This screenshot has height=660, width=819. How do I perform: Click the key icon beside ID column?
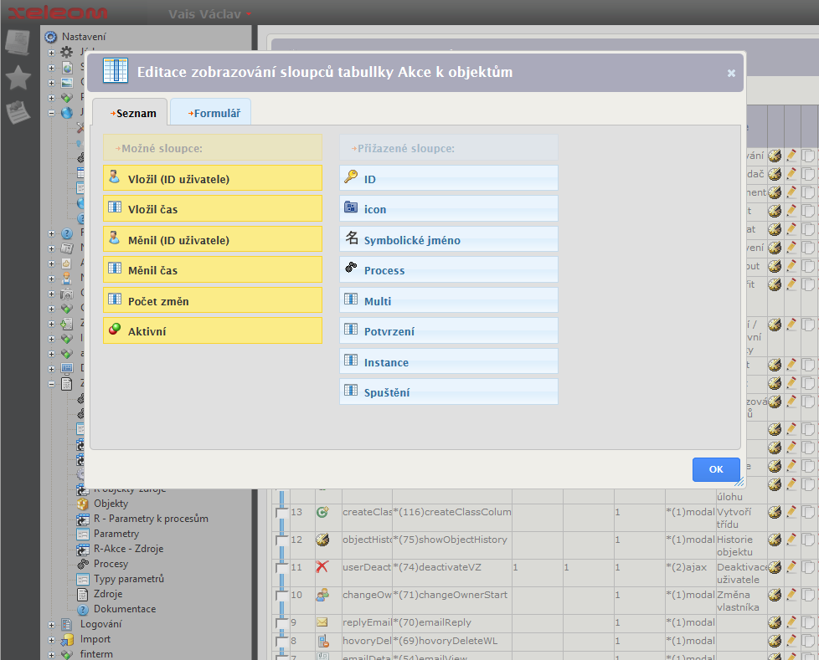[351, 178]
